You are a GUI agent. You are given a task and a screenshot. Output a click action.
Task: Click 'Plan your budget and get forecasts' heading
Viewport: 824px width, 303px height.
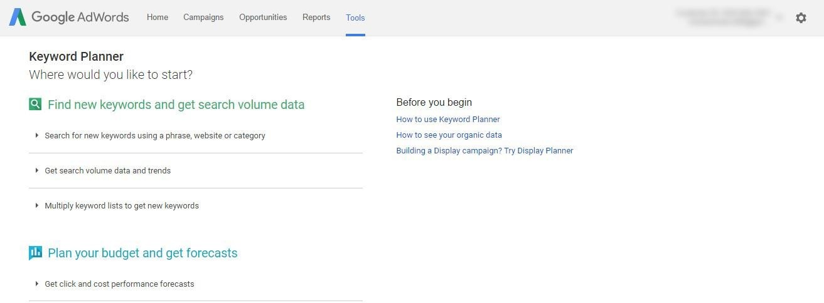(x=142, y=253)
